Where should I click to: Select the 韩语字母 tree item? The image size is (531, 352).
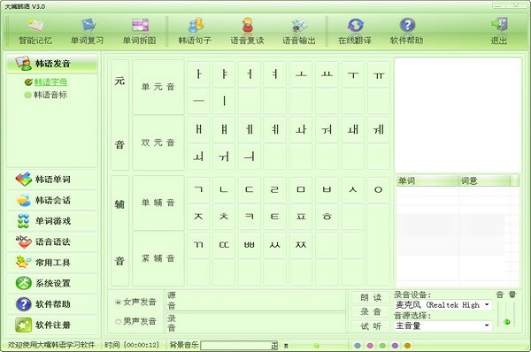[x=50, y=82]
